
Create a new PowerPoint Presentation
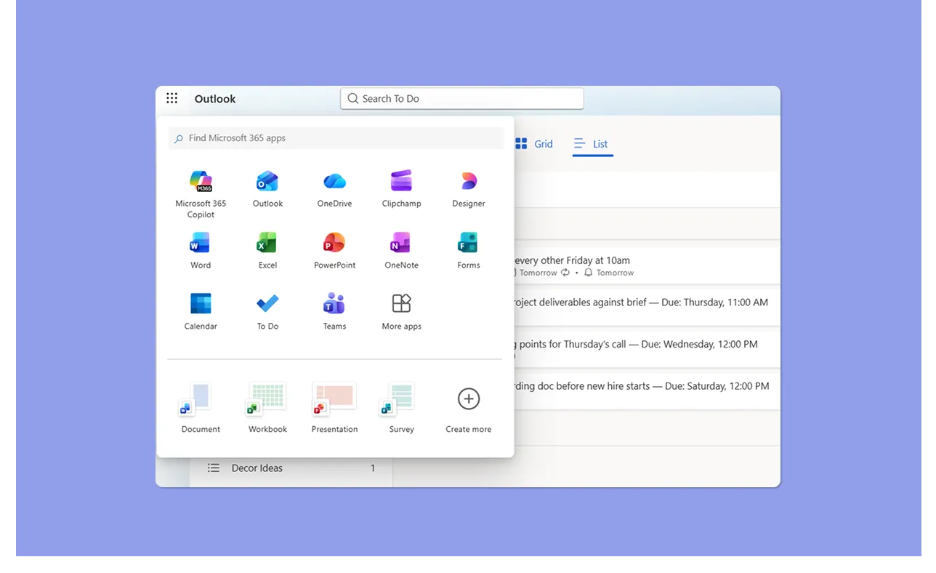coord(334,408)
